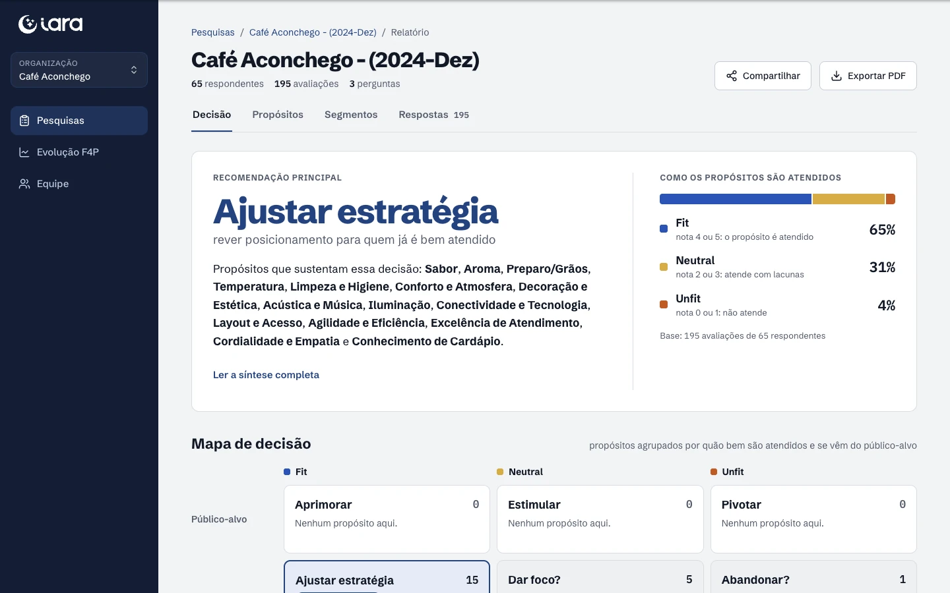Click the Evolução F4P chart icon
This screenshot has height=593, width=950.
click(24, 152)
